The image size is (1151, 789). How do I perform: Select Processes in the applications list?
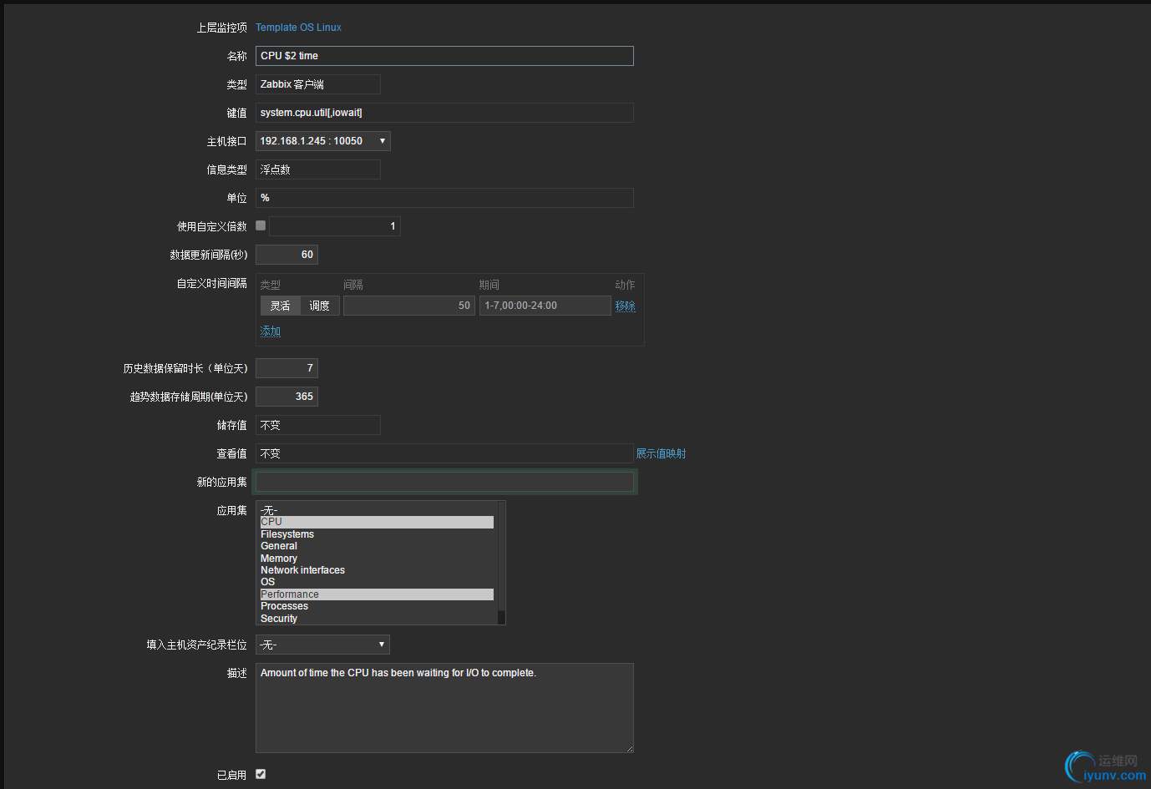coord(377,606)
